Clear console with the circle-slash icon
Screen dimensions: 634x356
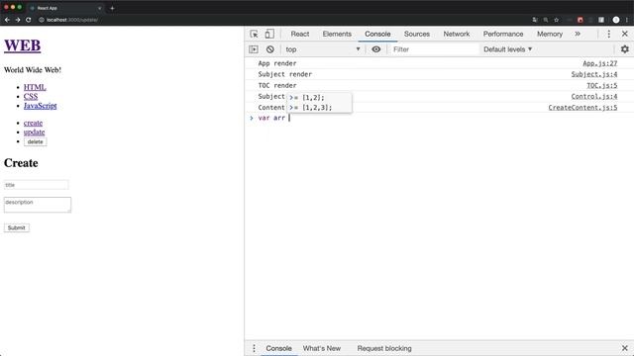click(x=270, y=49)
